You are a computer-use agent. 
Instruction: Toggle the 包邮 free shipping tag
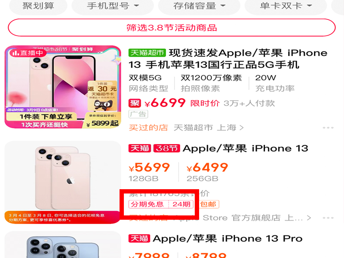pyautogui.click(x=208, y=204)
